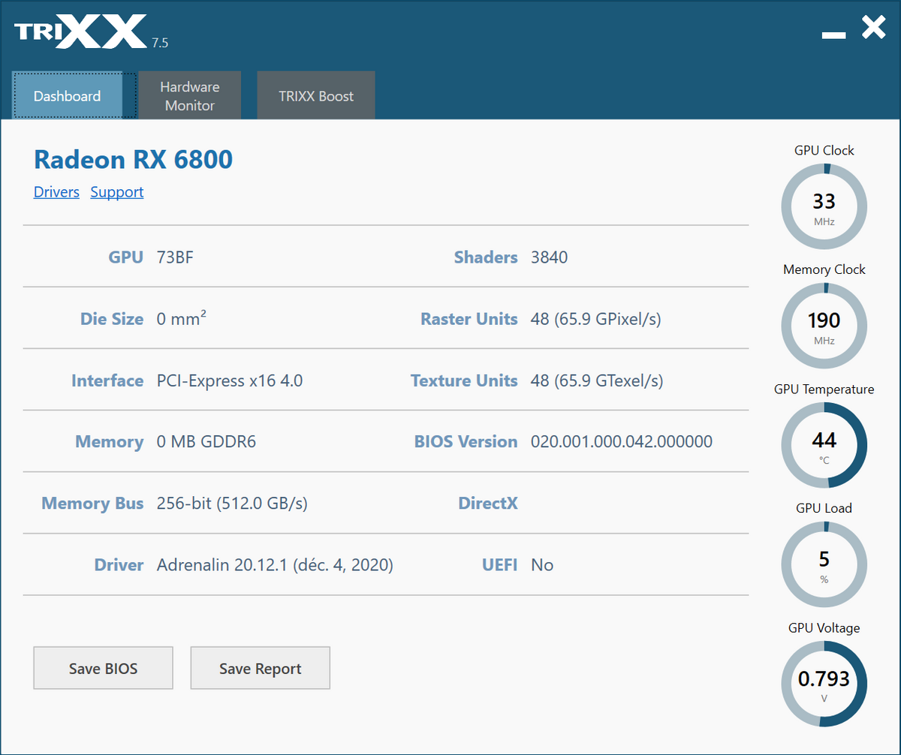Click the GPU Temperature gauge
Viewport: 901px width, 755px height.
pos(824,445)
